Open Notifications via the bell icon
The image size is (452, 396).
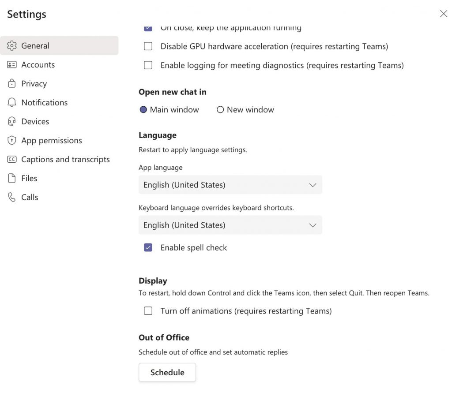(x=12, y=102)
